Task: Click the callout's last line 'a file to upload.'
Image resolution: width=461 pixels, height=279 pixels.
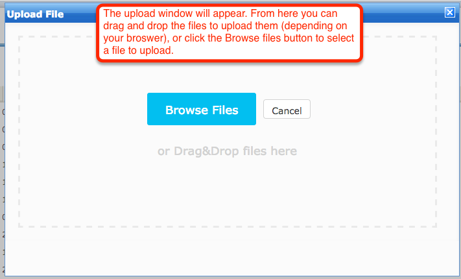Action: click(x=139, y=51)
